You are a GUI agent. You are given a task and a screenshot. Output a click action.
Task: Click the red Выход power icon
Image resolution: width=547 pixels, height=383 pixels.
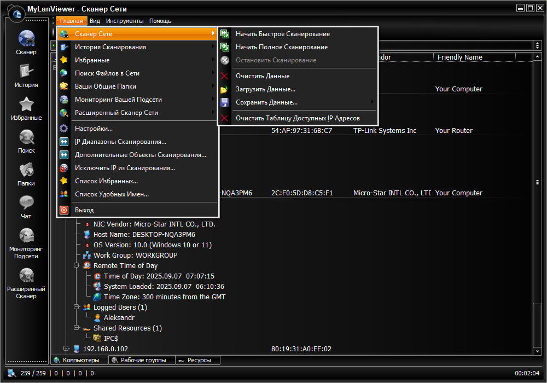pos(64,210)
